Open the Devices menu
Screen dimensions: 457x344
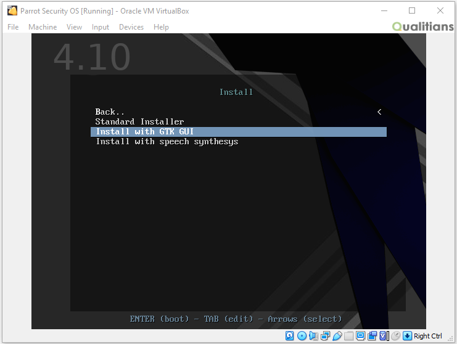tap(131, 27)
